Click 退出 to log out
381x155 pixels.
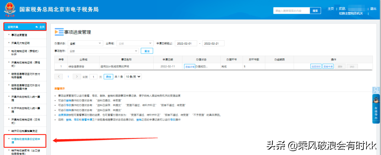(373, 9)
